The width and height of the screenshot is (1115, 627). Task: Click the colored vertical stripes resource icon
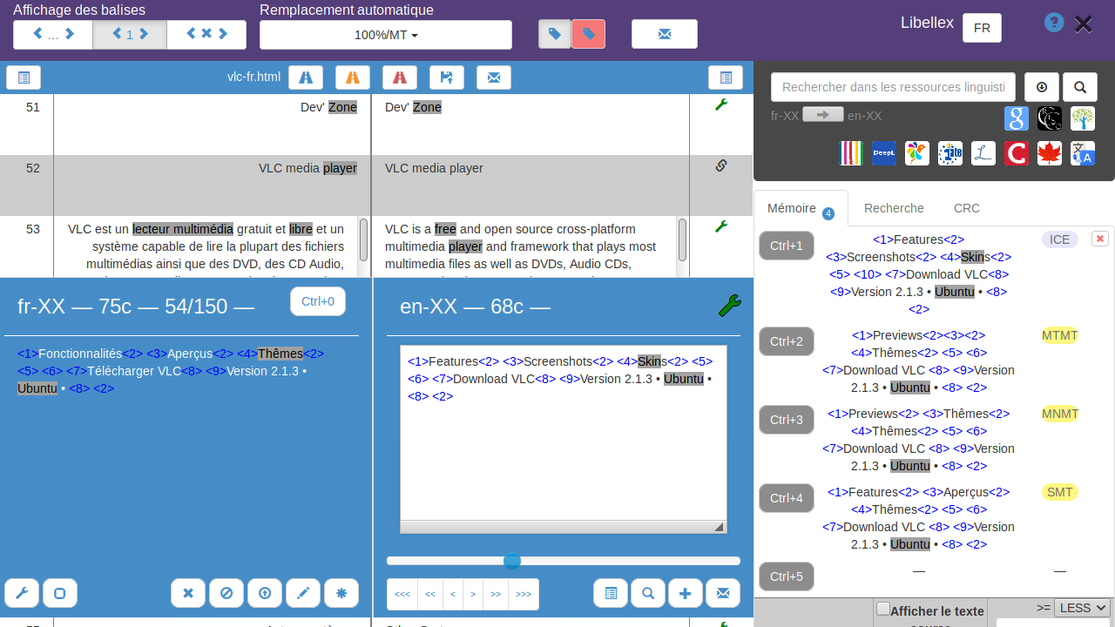pos(851,153)
